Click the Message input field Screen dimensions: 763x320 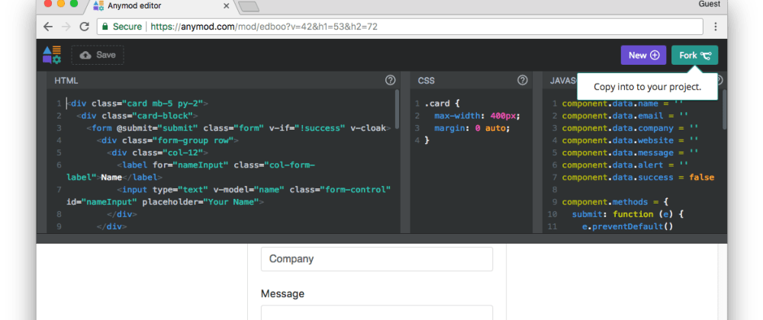tap(377, 312)
